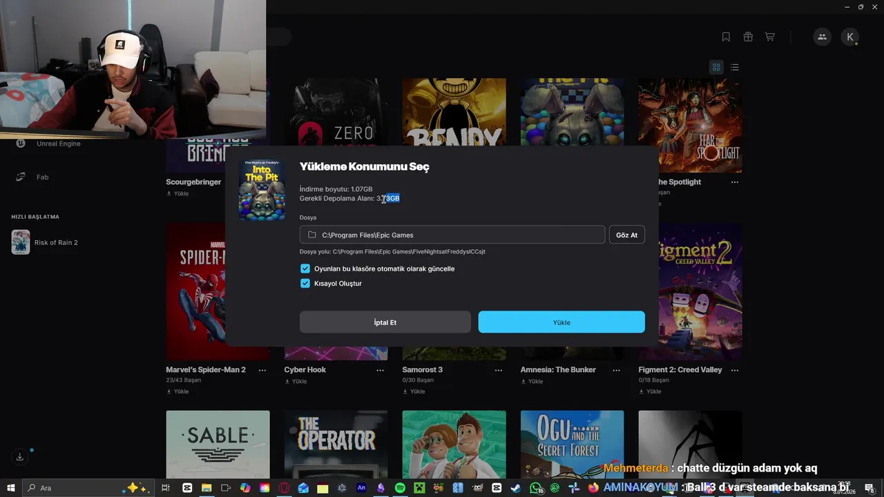The height and width of the screenshot is (497, 884).
Task: Open downloads icon in sidebar
Action: tap(20, 457)
